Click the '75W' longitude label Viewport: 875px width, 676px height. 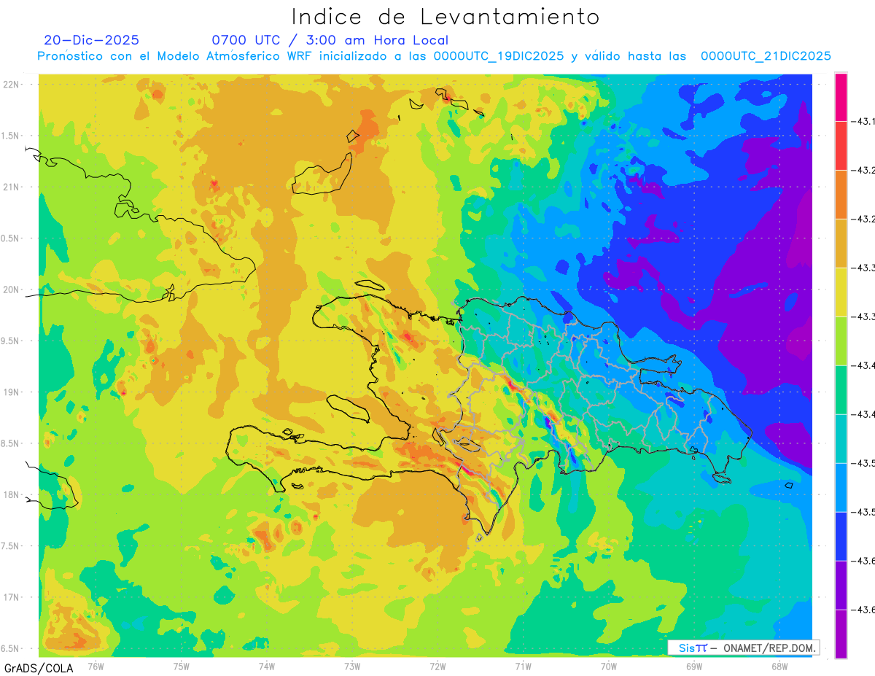(181, 666)
